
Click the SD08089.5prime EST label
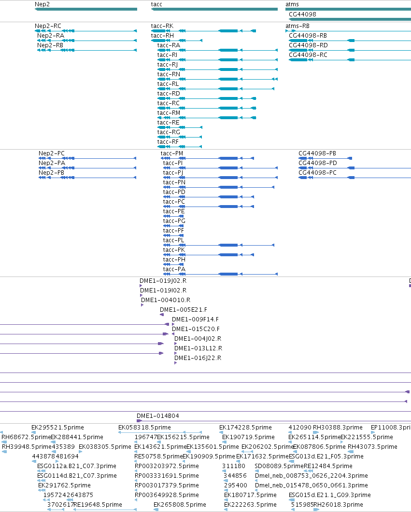pos(279,466)
